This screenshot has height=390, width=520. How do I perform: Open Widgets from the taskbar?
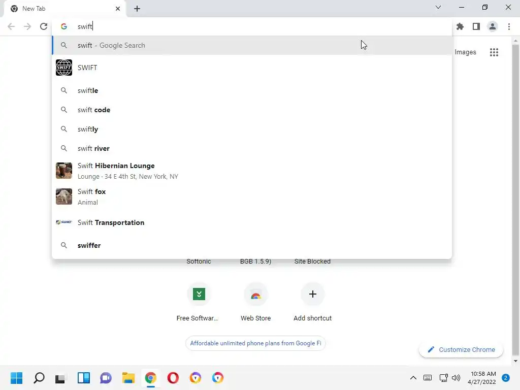(84, 378)
